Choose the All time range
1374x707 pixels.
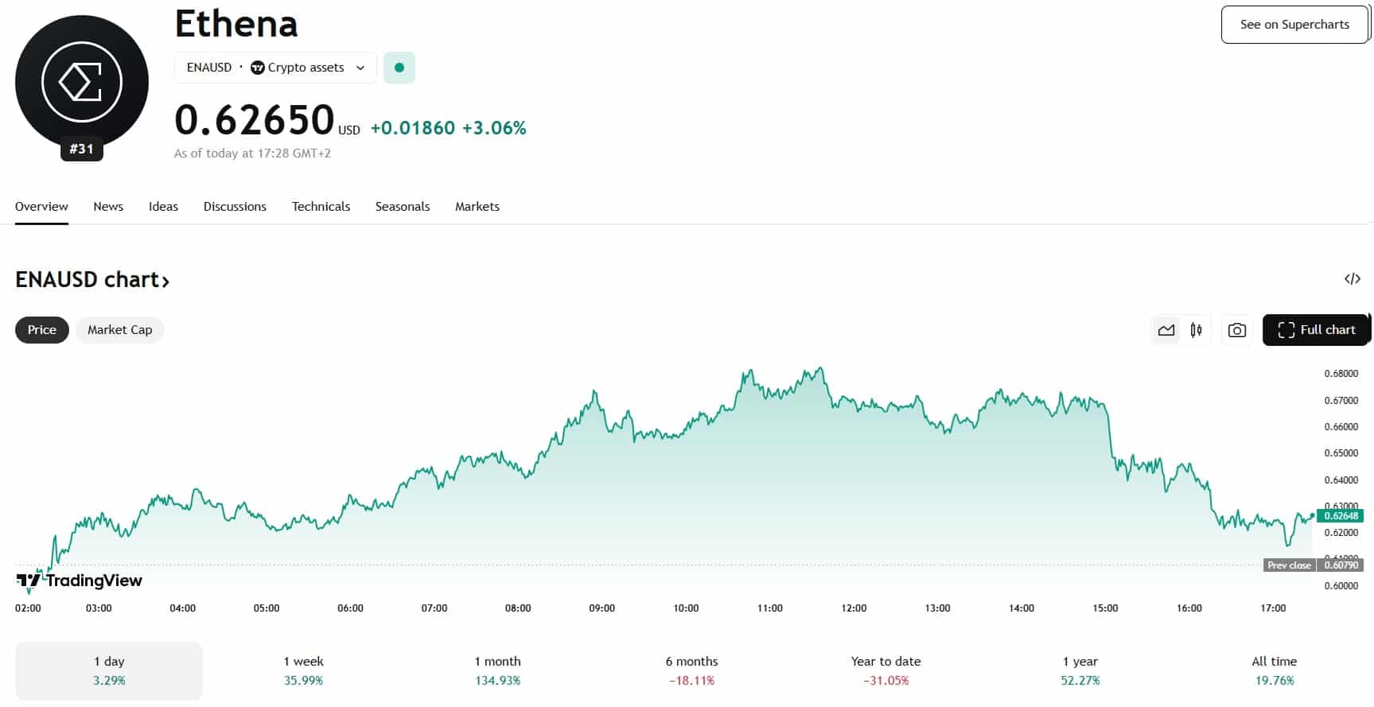tap(1274, 670)
